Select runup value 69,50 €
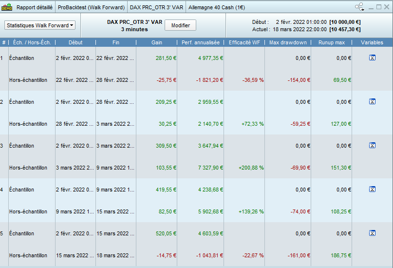The height and width of the screenshot is (268, 393). pos(342,80)
